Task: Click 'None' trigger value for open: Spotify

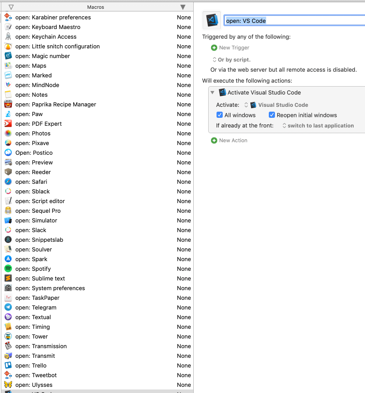Action: pyautogui.click(x=184, y=269)
